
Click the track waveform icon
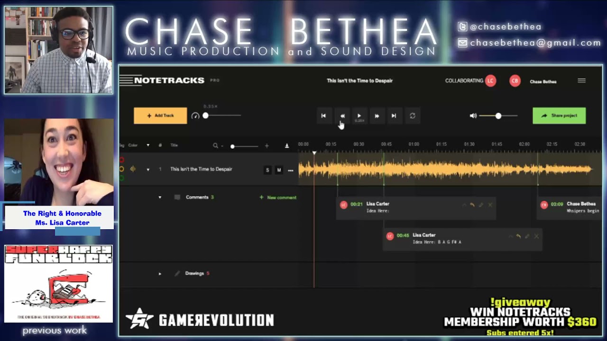pos(133,169)
